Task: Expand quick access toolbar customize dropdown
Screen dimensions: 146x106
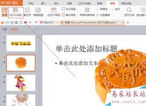Action: coord(36,22)
